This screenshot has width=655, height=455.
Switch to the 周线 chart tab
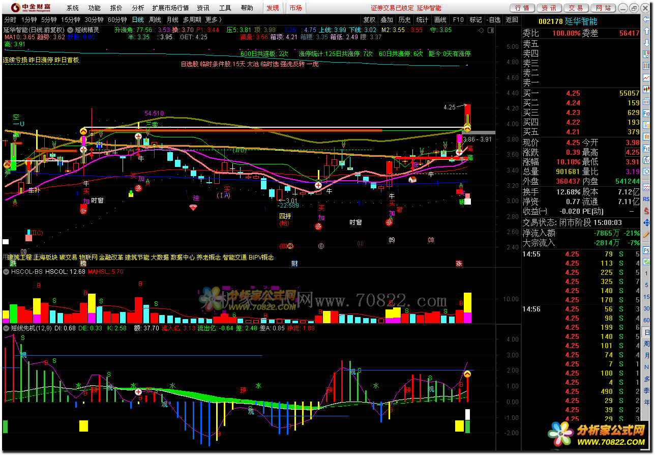click(x=155, y=19)
